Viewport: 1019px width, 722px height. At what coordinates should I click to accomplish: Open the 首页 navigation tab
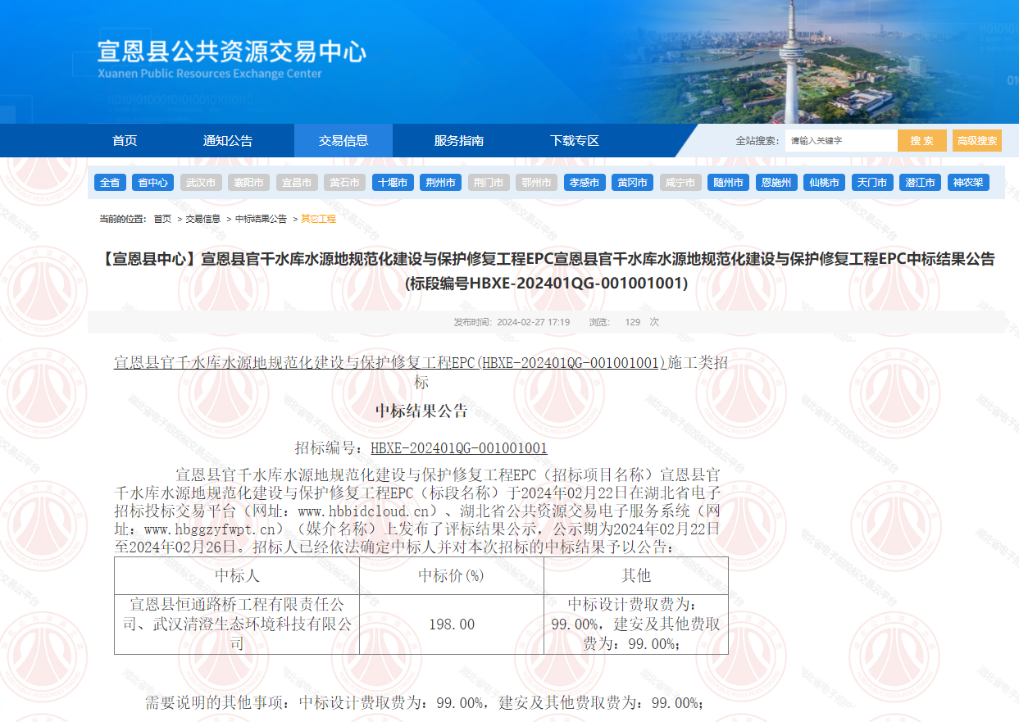click(125, 140)
